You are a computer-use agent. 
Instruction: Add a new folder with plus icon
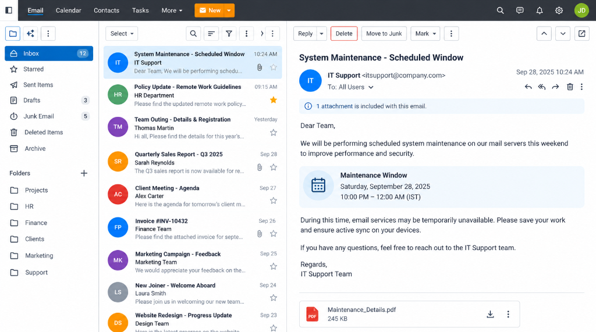84,173
